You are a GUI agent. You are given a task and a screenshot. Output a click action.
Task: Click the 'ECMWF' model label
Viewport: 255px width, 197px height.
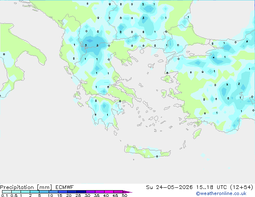tap(64, 187)
